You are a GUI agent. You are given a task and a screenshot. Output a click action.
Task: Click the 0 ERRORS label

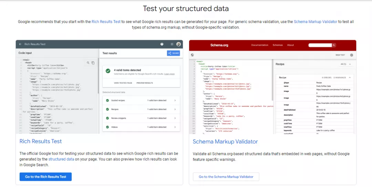coord(327,78)
